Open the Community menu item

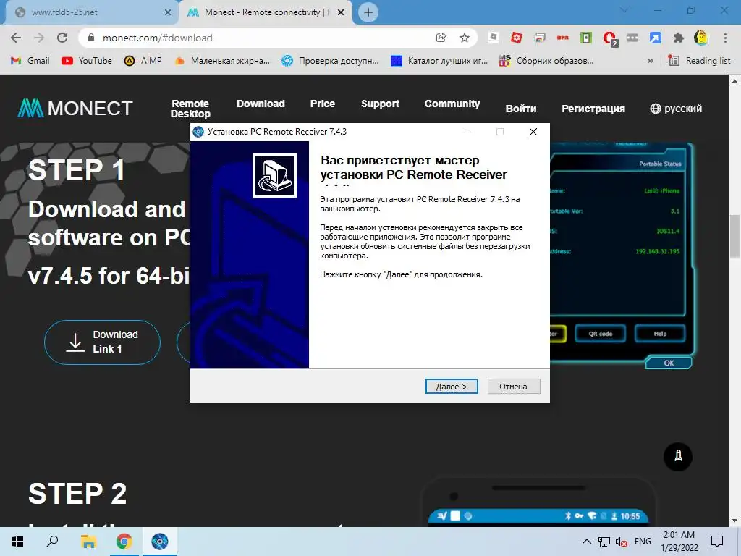tap(452, 104)
